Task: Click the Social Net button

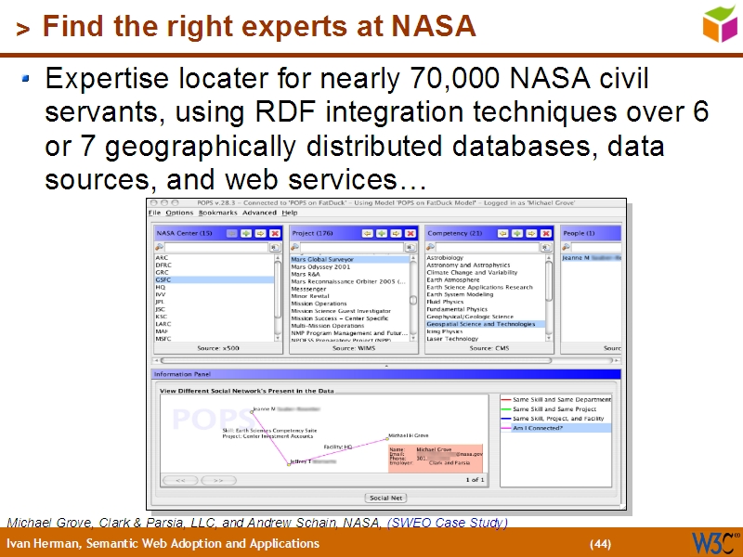Action: click(x=385, y=498)
